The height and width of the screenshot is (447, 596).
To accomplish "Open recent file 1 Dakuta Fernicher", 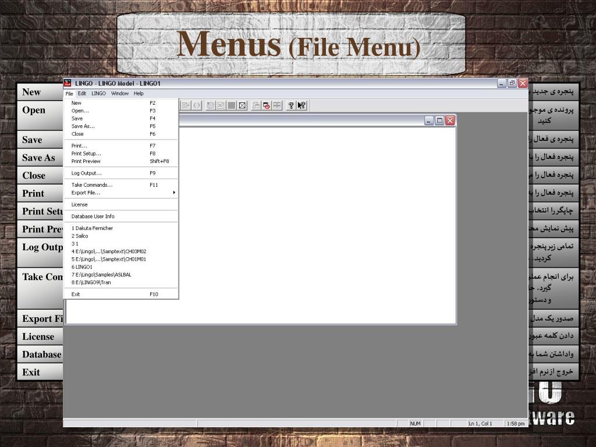I will coord(121,228).
